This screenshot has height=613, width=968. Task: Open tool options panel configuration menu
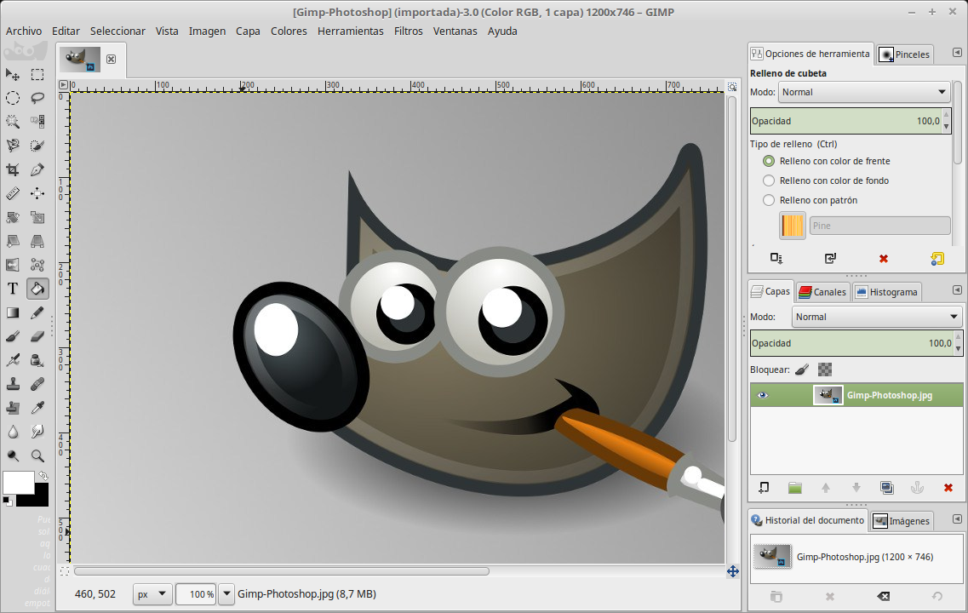click(957, 53)
